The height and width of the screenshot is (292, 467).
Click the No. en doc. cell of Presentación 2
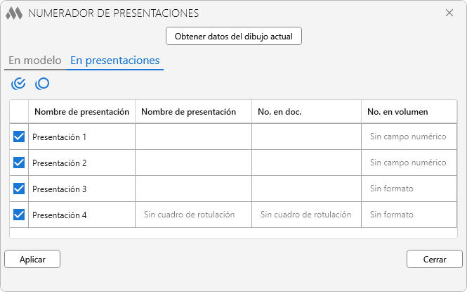(x=306, y=163)
